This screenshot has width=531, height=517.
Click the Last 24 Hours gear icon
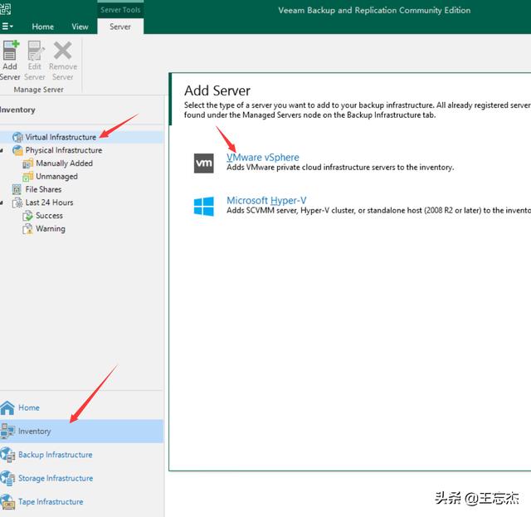click(17, 202)
